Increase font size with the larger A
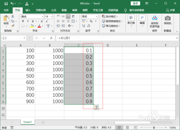Image resolution: width=180 pixels, height=130 pixels. tap(42, 21)
